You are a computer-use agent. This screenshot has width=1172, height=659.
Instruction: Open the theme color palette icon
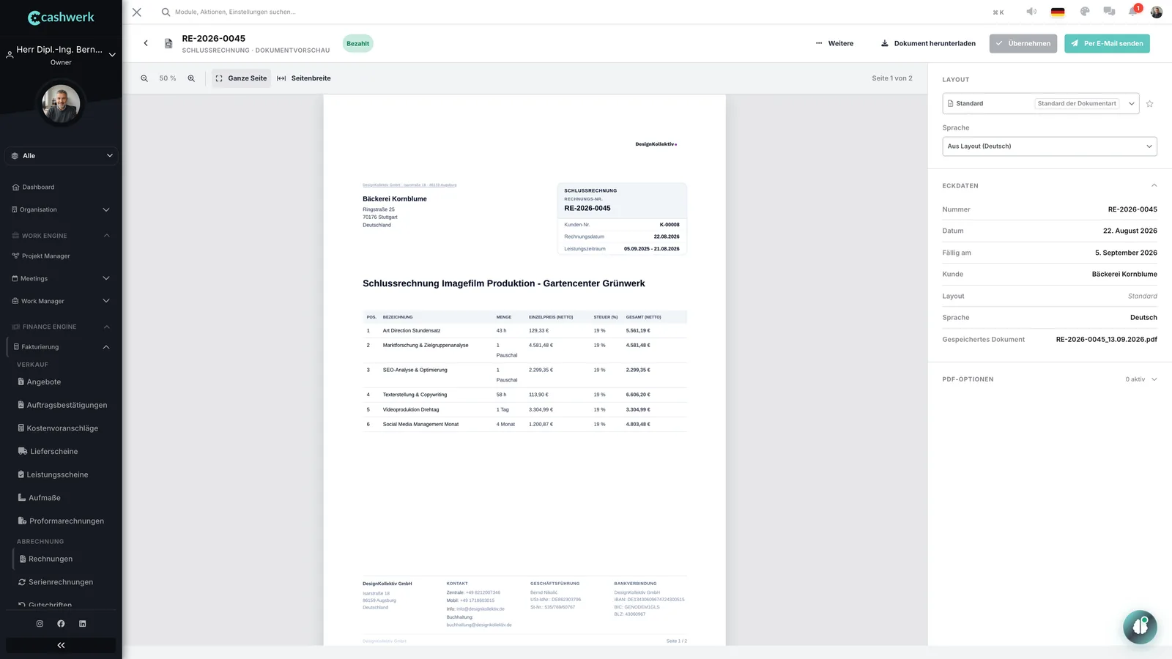[x=1085, y=12]
